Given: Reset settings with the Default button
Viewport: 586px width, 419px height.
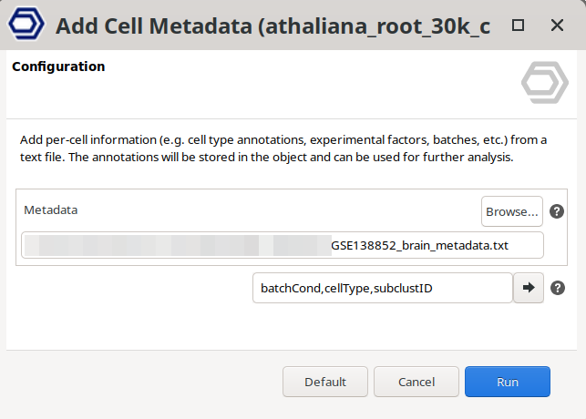Looking at the screenshot, I should click(325, 382).
